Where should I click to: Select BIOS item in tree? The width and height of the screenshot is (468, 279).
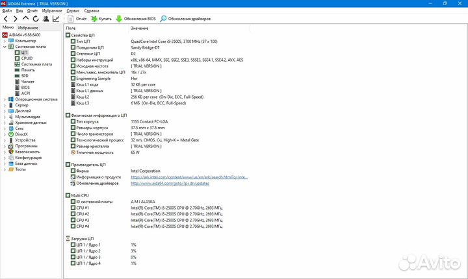(25, 88)
